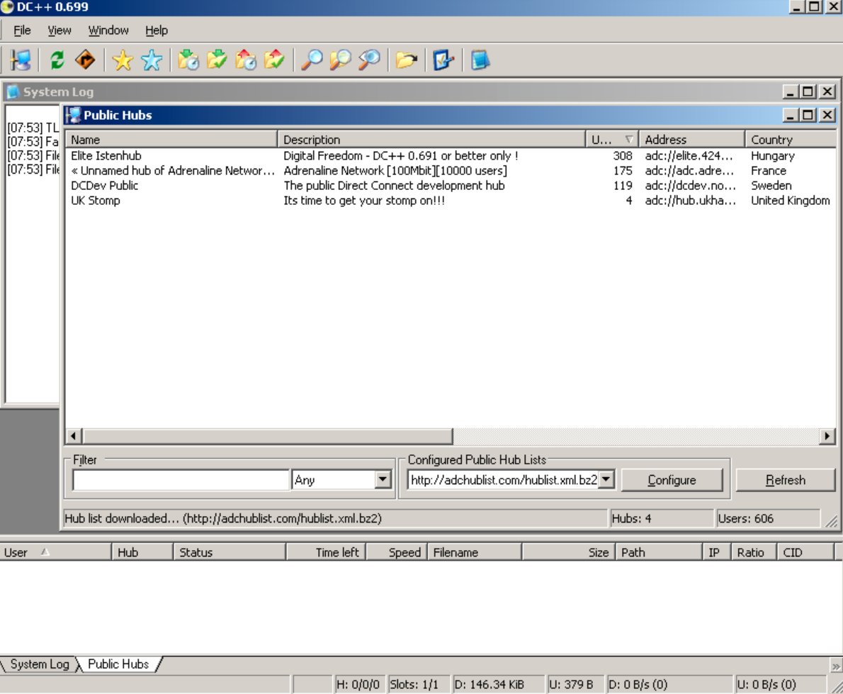The width and height of the screenshot is (843, 694).
Task: Open ADL Search with the second magnifier icon
Action: click(340, 60)
